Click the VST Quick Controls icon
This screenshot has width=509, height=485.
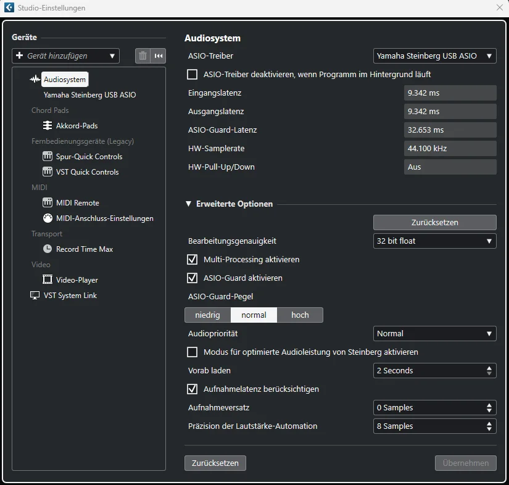click(48, 172)
